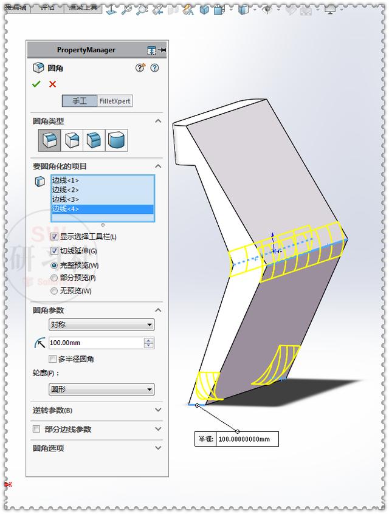The image size is (389, 514).
Task: Open the 圆形 profile dropdown
Action: click(x=102, y=389)
